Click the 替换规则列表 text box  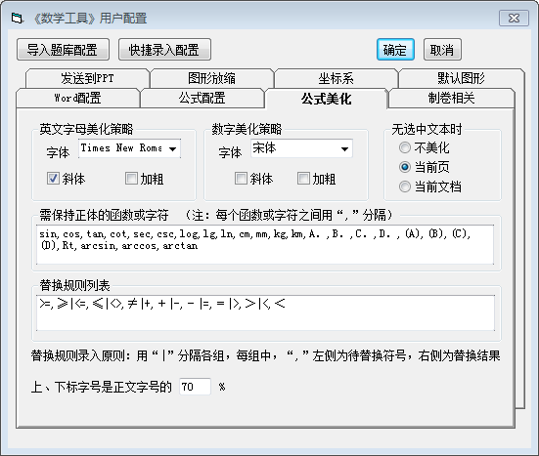(x=265, y=312)
